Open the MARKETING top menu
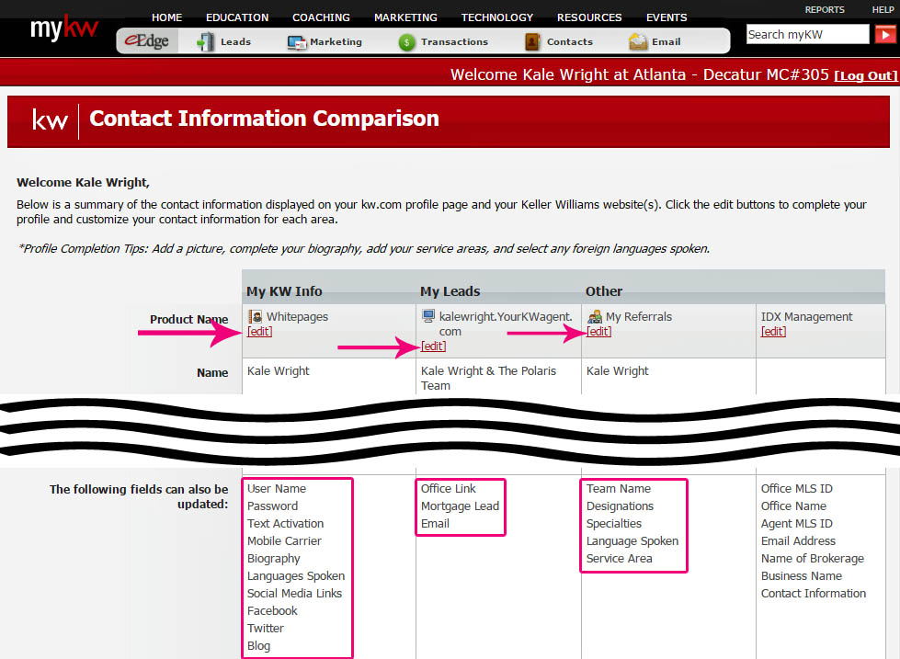The height and width of the screenshot is (659, 900). tap(405, 17)
